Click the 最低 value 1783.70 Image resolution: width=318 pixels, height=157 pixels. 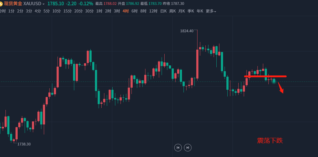click(x=155, y=4)
